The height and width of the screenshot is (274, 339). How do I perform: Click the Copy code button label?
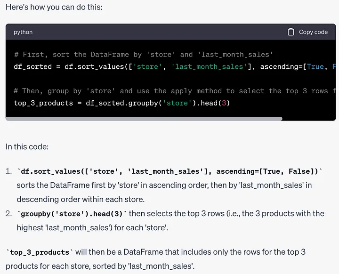[313, 32]
